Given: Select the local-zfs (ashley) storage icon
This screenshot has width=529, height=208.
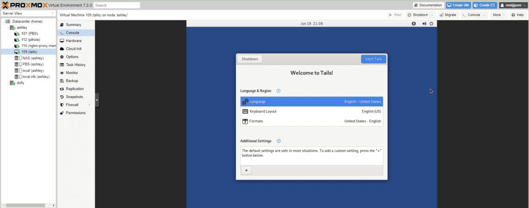Looking at the screenshot, I should tap(17, 76).
